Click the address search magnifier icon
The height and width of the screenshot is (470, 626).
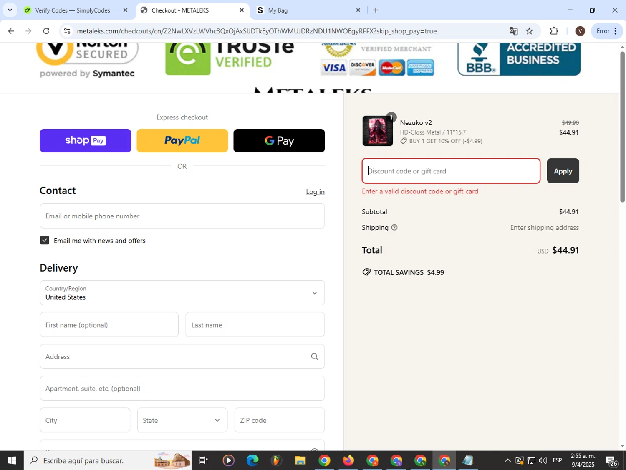pos(315,356)
